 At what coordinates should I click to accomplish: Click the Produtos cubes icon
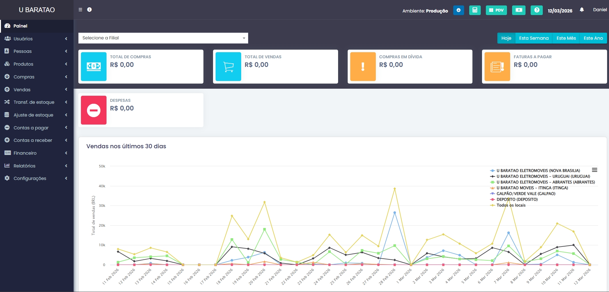7,64
